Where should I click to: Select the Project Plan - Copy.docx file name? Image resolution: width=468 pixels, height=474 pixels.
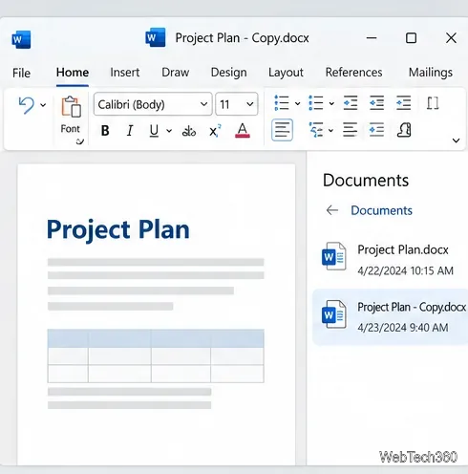pos(412,308)
